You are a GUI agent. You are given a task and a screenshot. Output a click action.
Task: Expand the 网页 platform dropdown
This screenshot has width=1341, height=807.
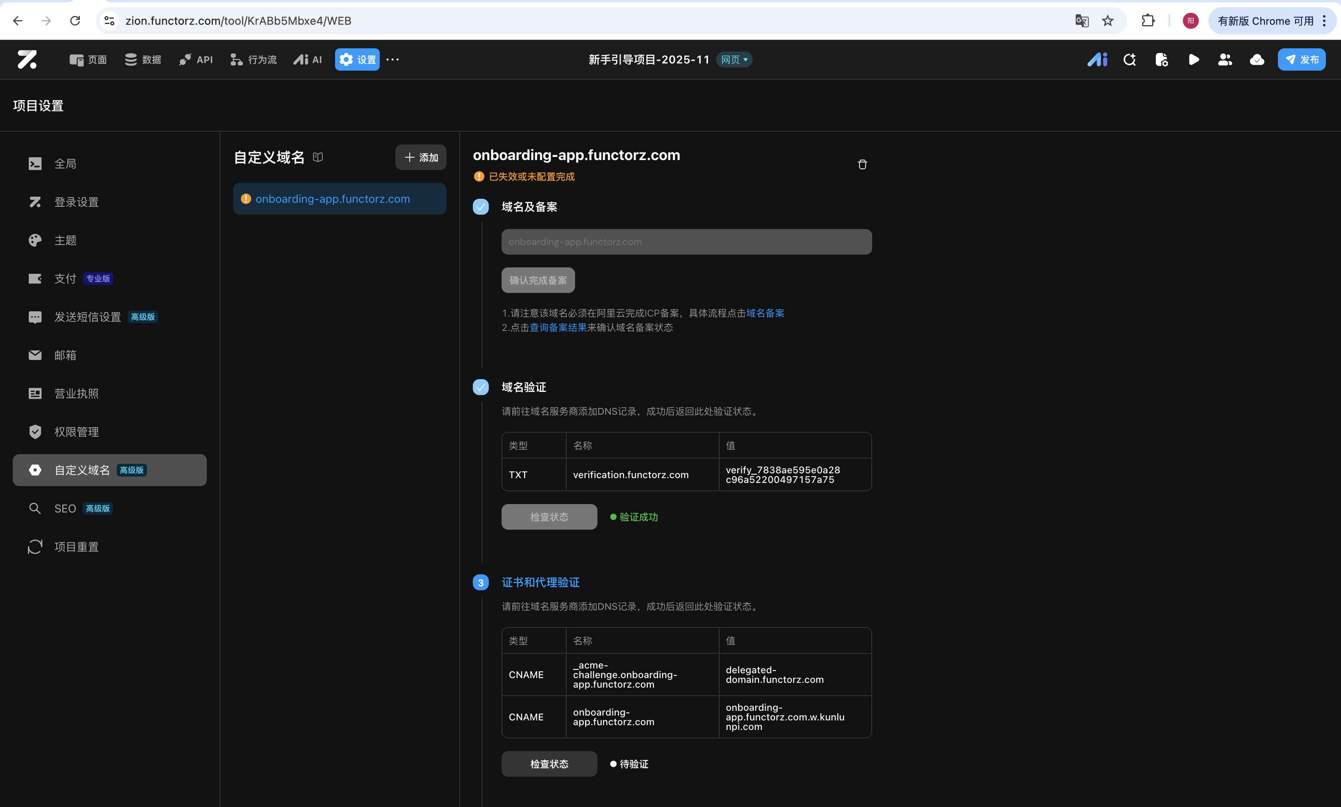pyautogui.click(x=734, y=60)
